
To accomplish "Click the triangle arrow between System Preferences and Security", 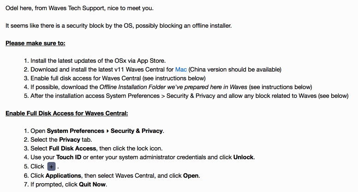I will 107,131.
